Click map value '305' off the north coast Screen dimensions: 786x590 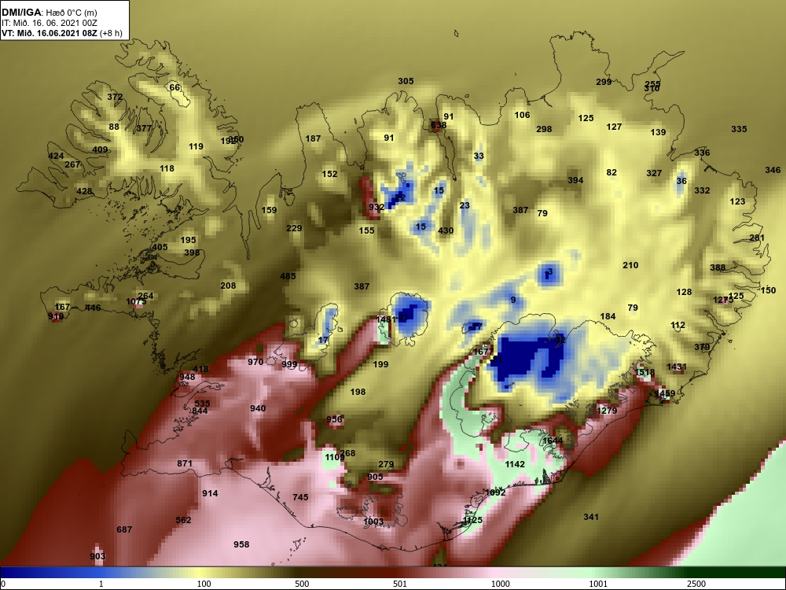pyautogui.click(x=406, y=81)
